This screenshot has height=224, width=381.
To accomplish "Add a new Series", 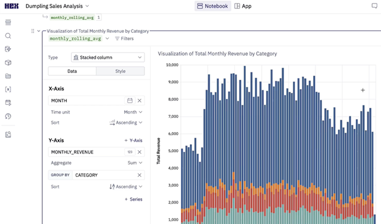I will click(133, 199).
